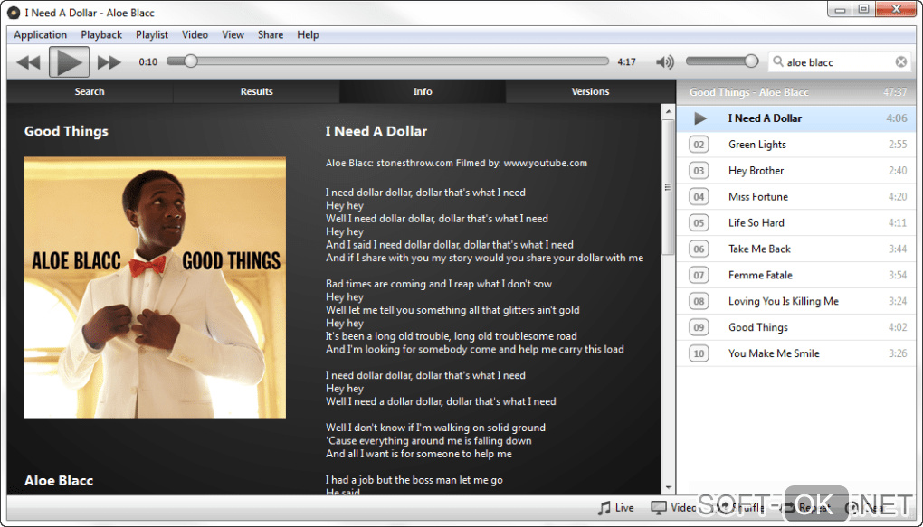This screenshot has height=527, width=923.
Task: Skip to next track with fast-forward button
Action: coord(109,61)
